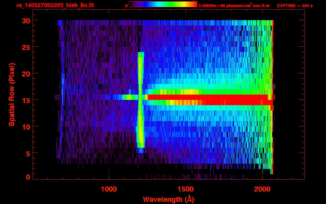
Task: Click the x-axis tick label 1500
Action: tap(186, 189)
